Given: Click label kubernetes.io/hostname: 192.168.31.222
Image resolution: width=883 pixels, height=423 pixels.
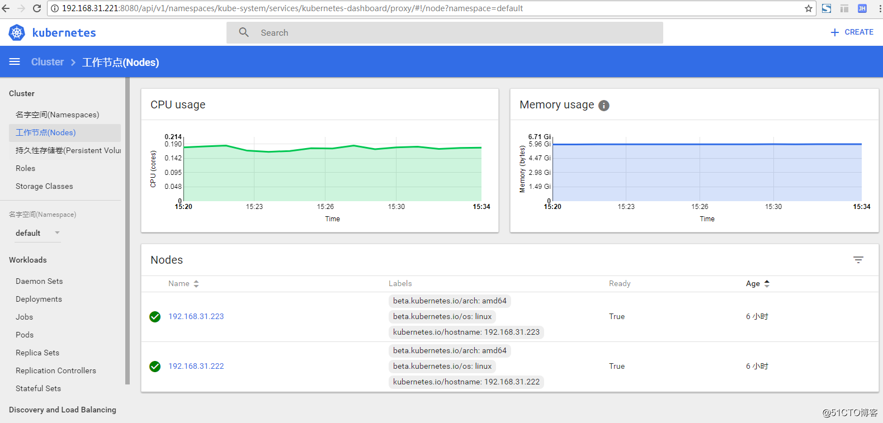Looking at the screenshot, I should (466, 382).
